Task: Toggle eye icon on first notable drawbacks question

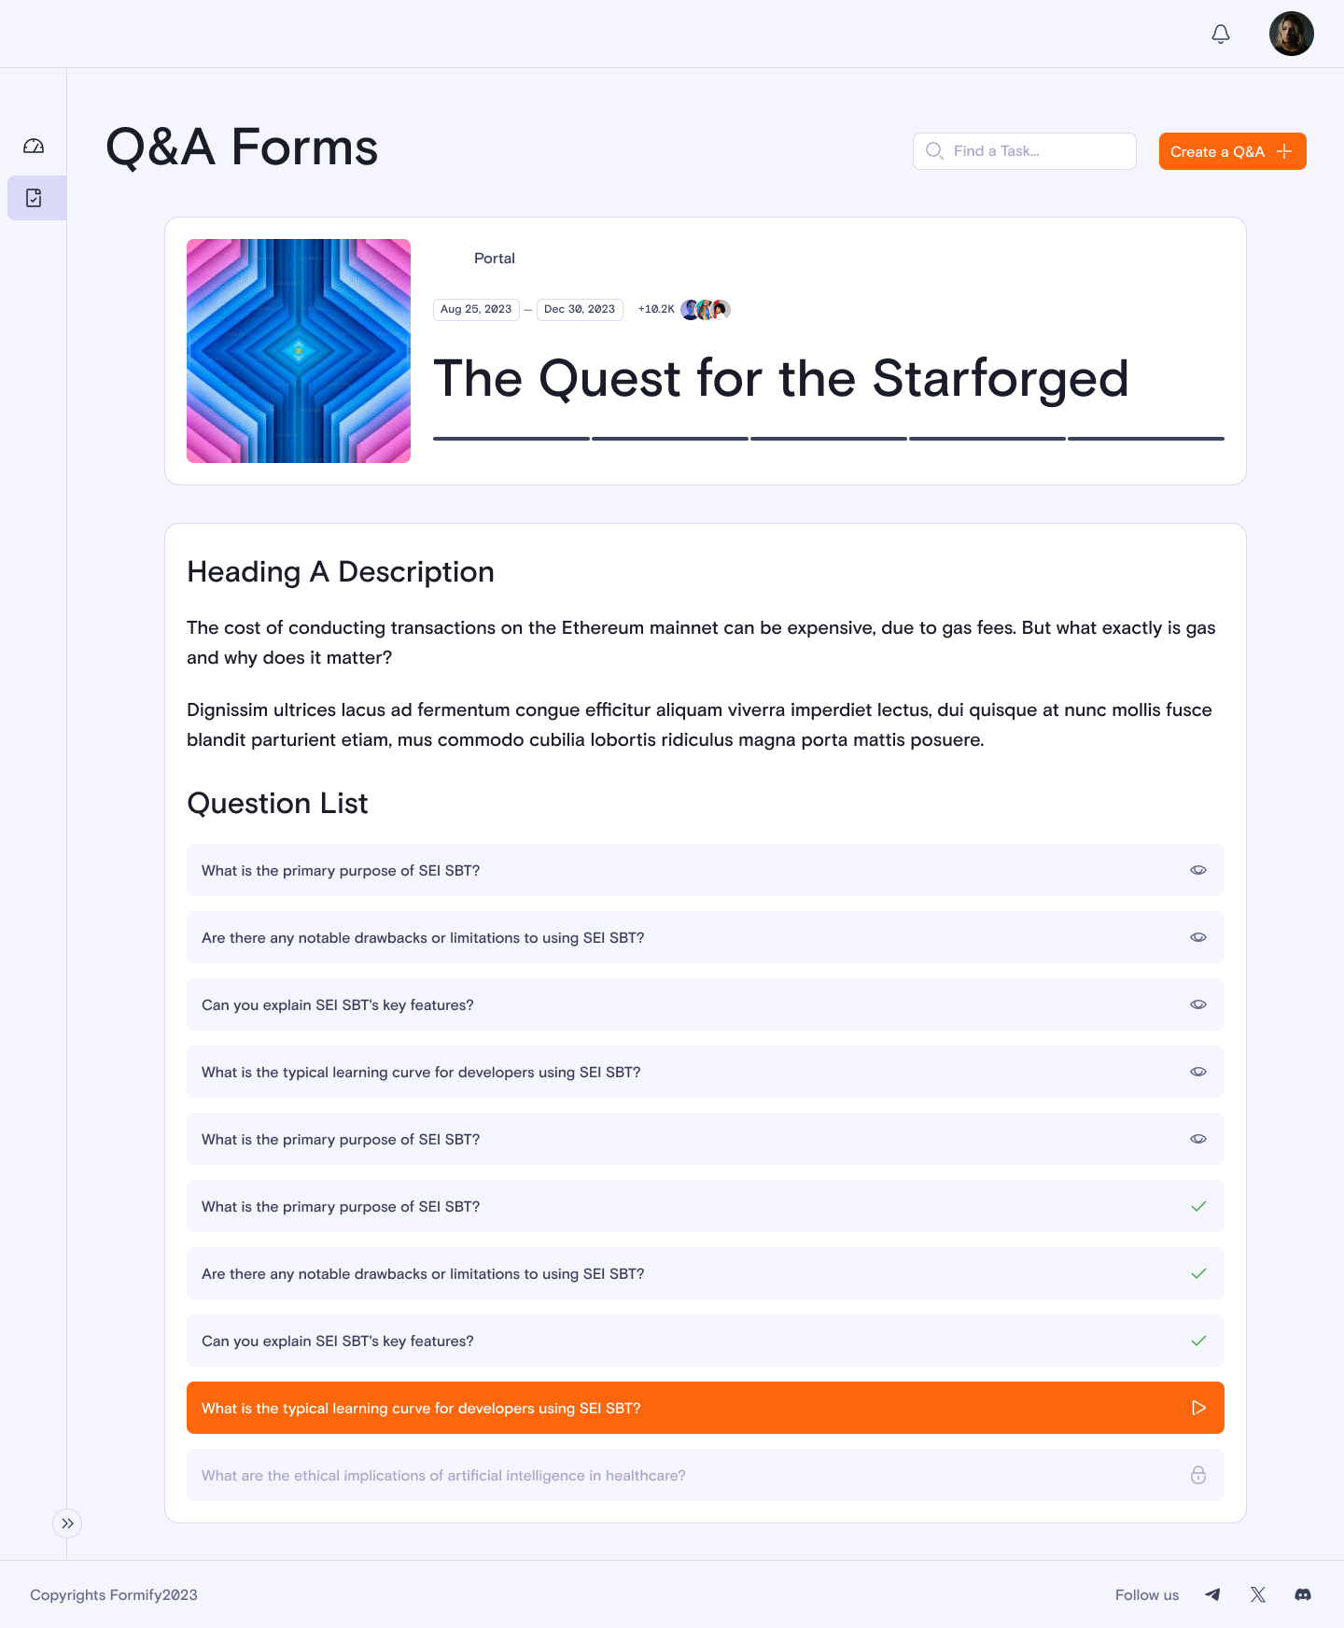Action: 1198,937
